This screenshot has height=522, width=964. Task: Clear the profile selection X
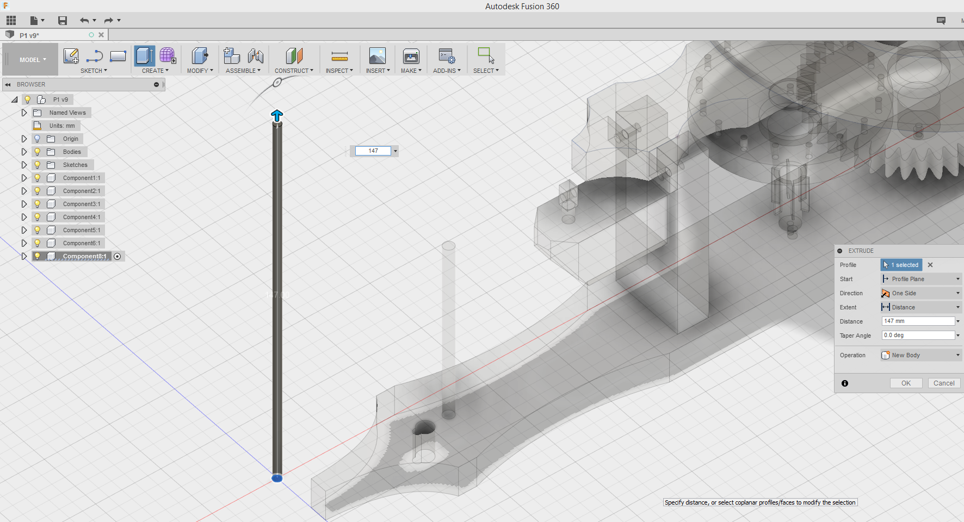click(x=930, y=265)
